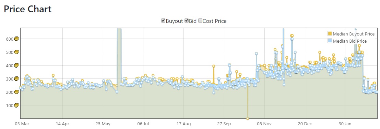
Task: Click the 27 Sep date axis label
Action: pyautogui.click(x=224, y=124)
